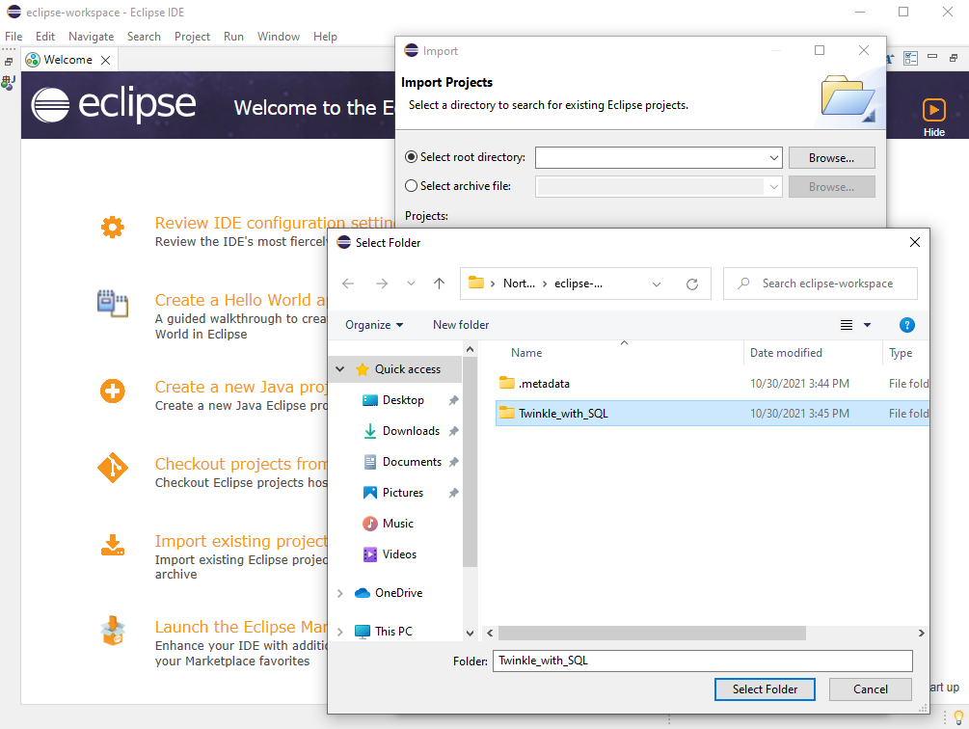The image size is (969, 729).
Task: Open the root directory combo box dropdown
Action: [773, 157]
